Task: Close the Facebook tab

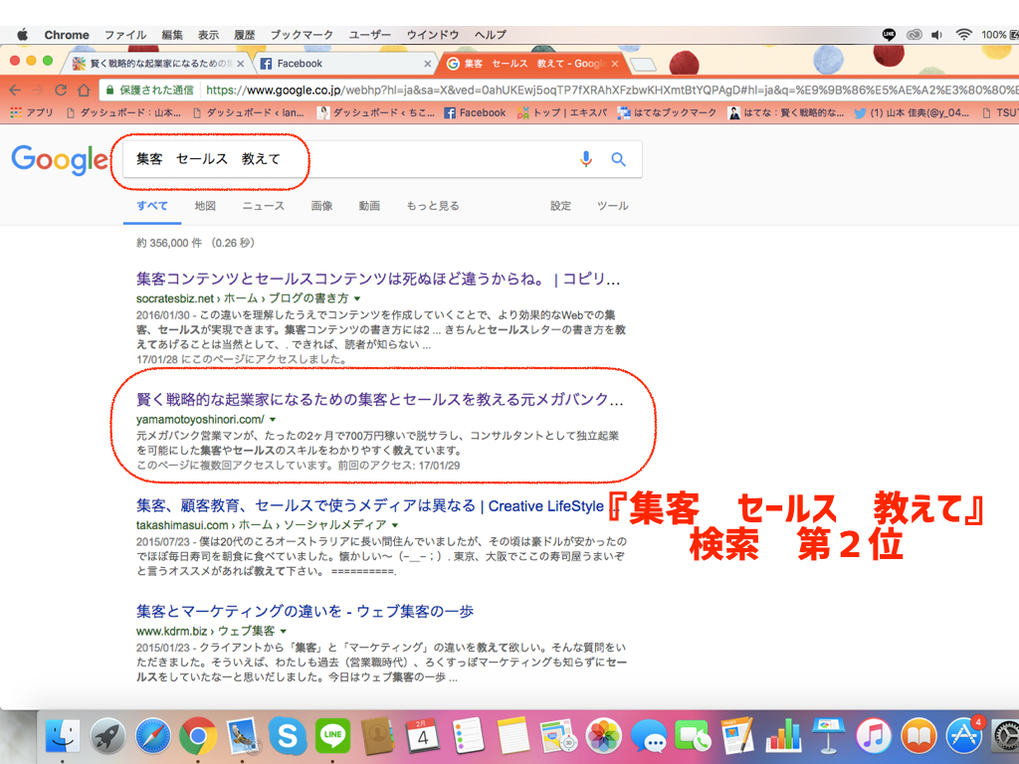Action: click(427, 64)
